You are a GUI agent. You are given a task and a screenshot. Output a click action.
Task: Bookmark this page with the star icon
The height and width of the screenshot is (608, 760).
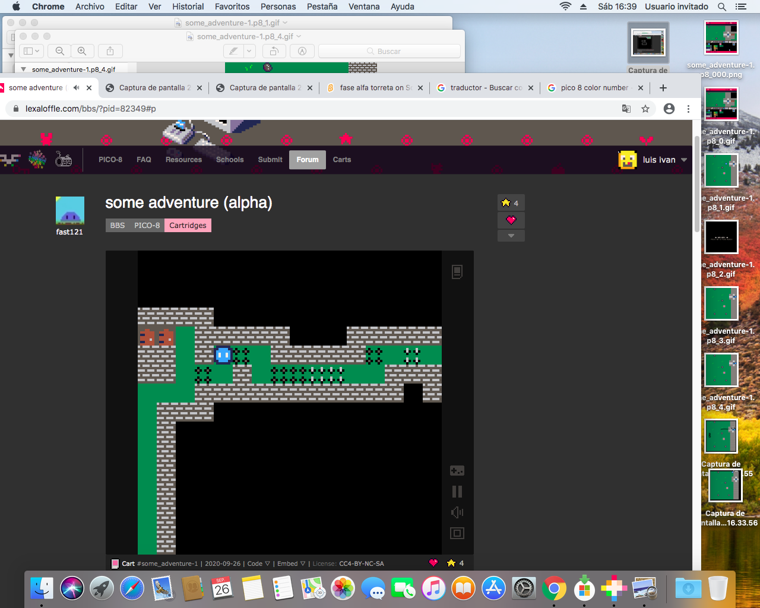645,109
